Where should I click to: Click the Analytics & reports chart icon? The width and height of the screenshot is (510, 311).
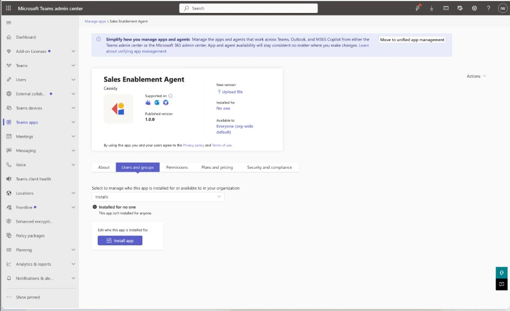9,264
